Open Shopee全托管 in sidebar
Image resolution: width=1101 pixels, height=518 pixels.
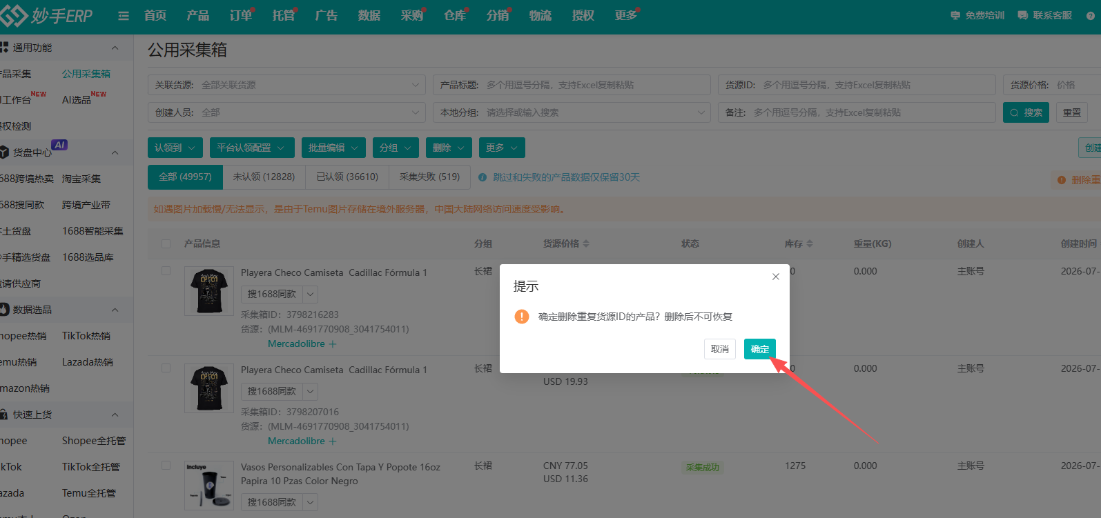[x=94, y=441]
